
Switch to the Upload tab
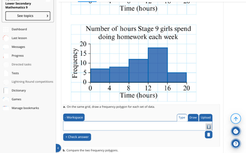click(x=206, y=118)
